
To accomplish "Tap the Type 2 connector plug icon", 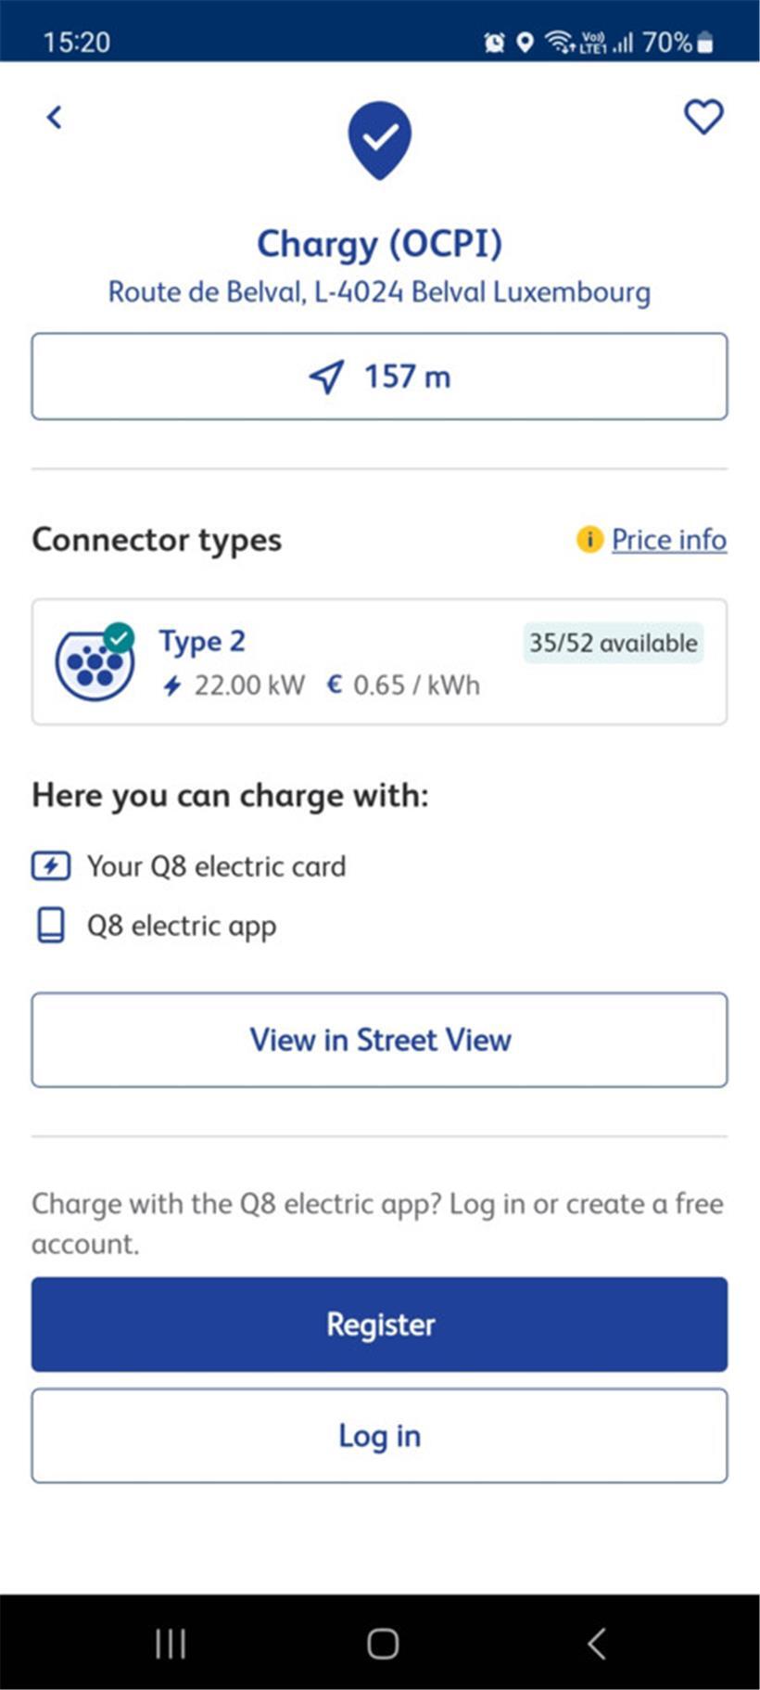I will click(95, 662).
